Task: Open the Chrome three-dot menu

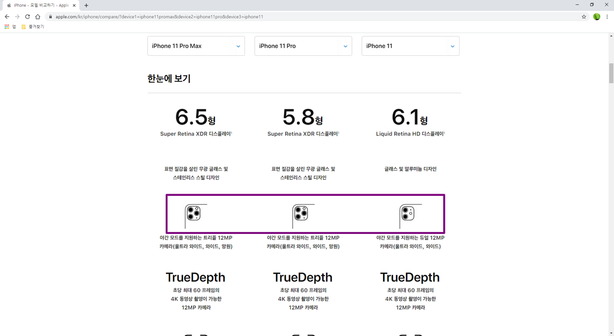Action: [607, 16]
